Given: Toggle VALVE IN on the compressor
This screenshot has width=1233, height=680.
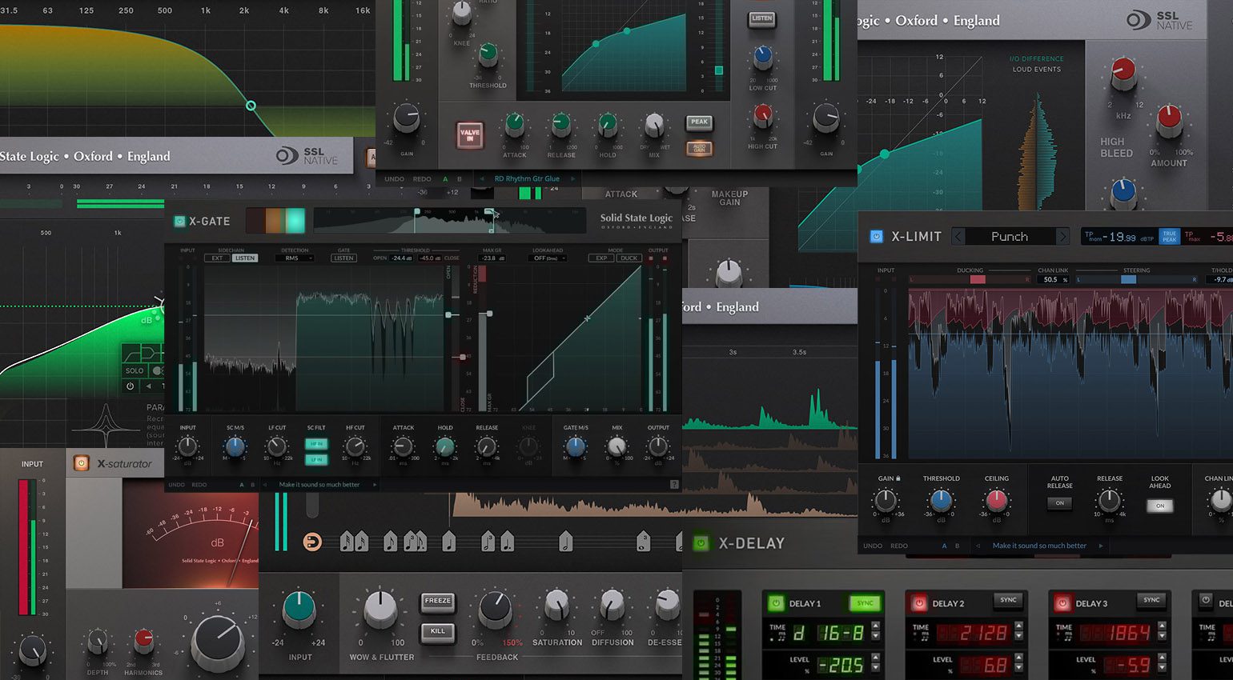Looking at the screenshot, I should point(470,134).
